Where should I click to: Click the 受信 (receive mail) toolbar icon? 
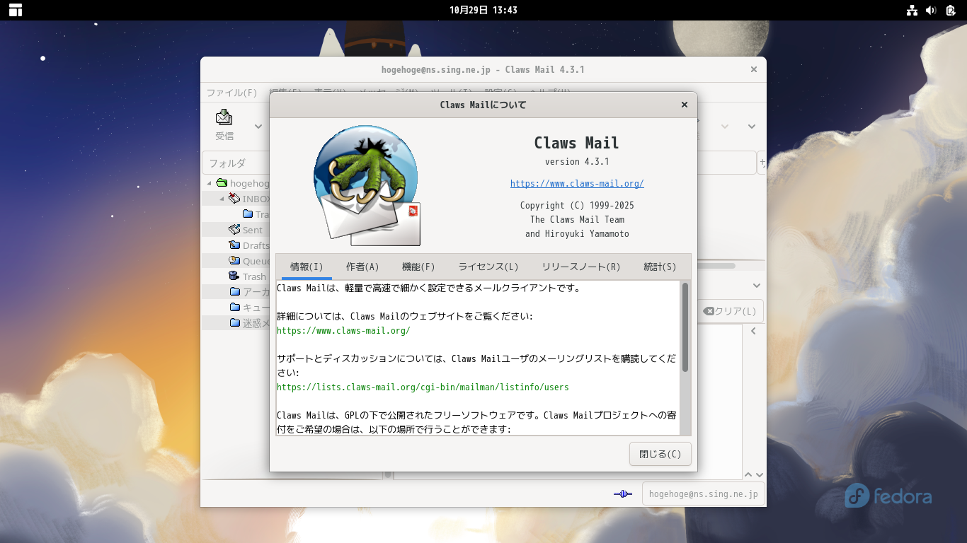(x=224, y=117)
